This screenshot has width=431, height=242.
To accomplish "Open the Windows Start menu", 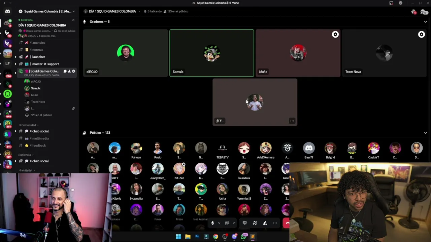I will pos(178,237).
